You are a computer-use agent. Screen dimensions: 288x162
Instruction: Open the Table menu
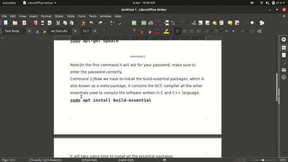tap(71, 16)
